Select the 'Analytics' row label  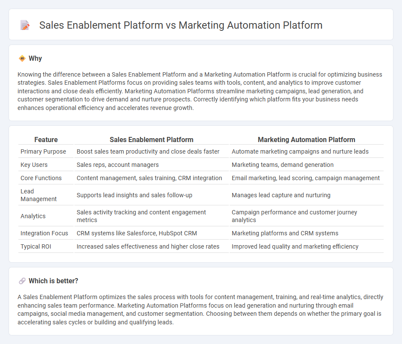tap(33, 216)
